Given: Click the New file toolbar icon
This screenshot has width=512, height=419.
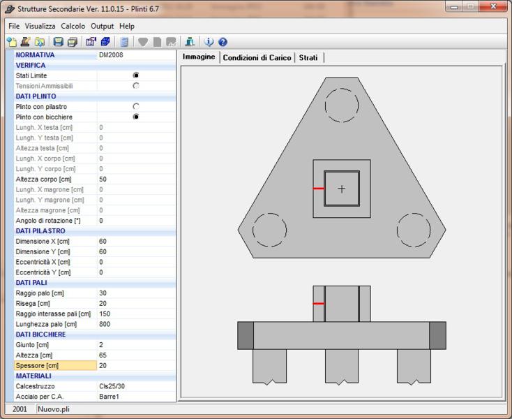Looking at the screenshot, I should pyautogui.click(x=12, y=42).
